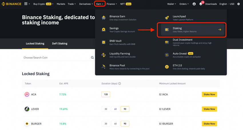Expand the Wallet dropdown
Screen dimensions: 243x130
pyautogui.click(x=172, y=4)
